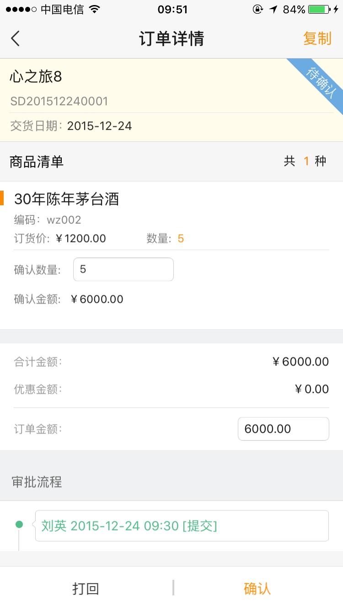Viewport: 343px width, 610px height.
Task: Focus the 订单金额 amount input field
Action: (x=283, y=429)
